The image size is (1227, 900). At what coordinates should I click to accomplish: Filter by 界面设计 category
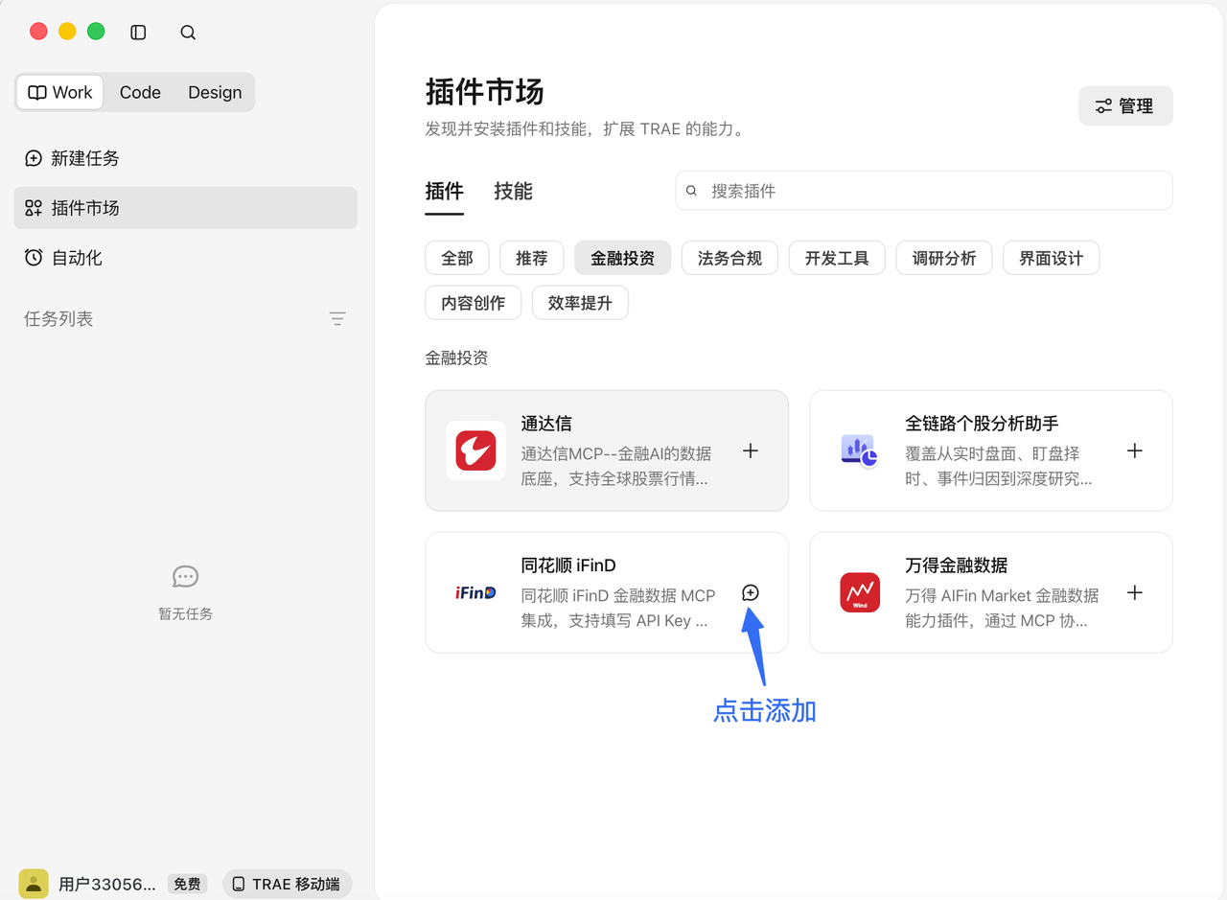pyautogui.click(x=1052, y=258)
